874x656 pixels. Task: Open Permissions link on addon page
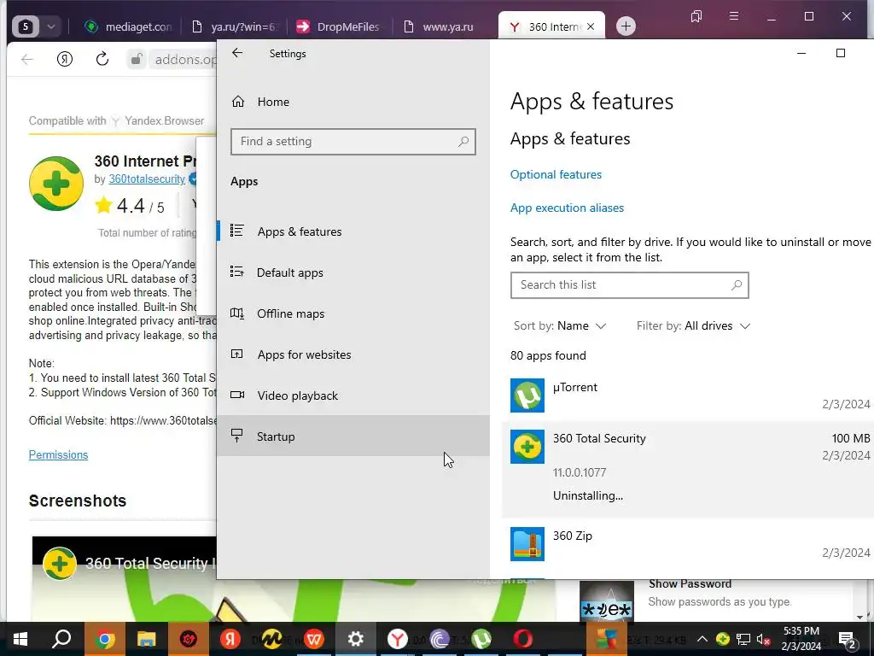tap(58, 454)
